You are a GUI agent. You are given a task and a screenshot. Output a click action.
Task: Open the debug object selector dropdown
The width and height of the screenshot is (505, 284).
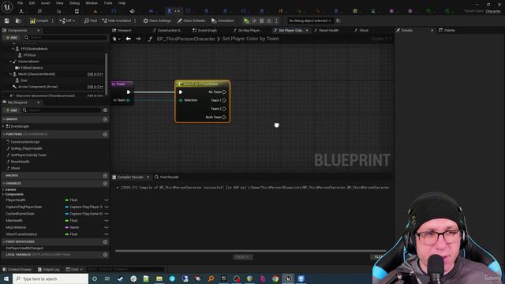pyautogui.click(x=310, y=21)
